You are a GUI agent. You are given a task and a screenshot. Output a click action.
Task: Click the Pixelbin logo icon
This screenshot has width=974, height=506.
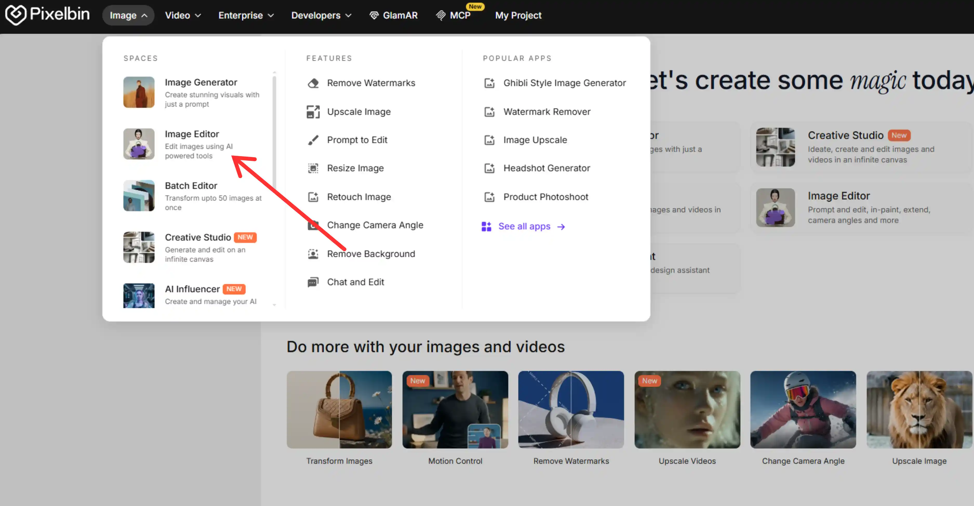pos(16,15)
